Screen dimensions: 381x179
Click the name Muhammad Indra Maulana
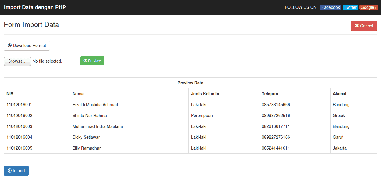tap(98, 126)
